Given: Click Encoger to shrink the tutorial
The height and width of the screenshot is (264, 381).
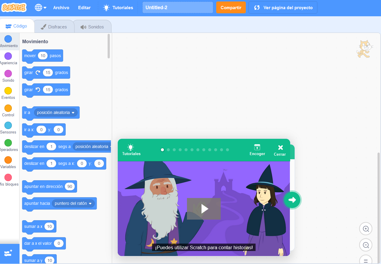Looking at the screenshot, I should pyautogui.click(x=257, y=150).
